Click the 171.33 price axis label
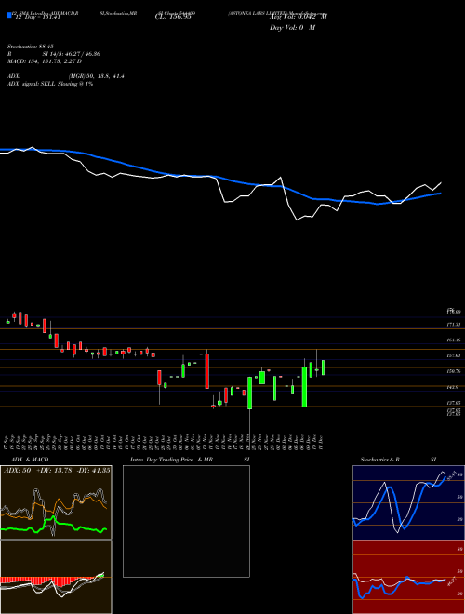The width and height of the screenshot is (465, 614). click(x=455, y=325)
